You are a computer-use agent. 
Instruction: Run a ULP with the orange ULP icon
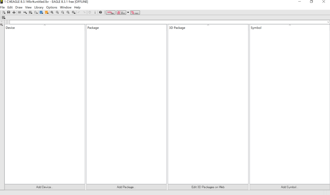click(47, 12)
